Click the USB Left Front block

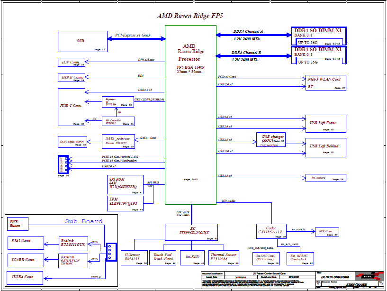326,124
